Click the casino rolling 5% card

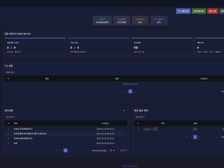point(159,20)
